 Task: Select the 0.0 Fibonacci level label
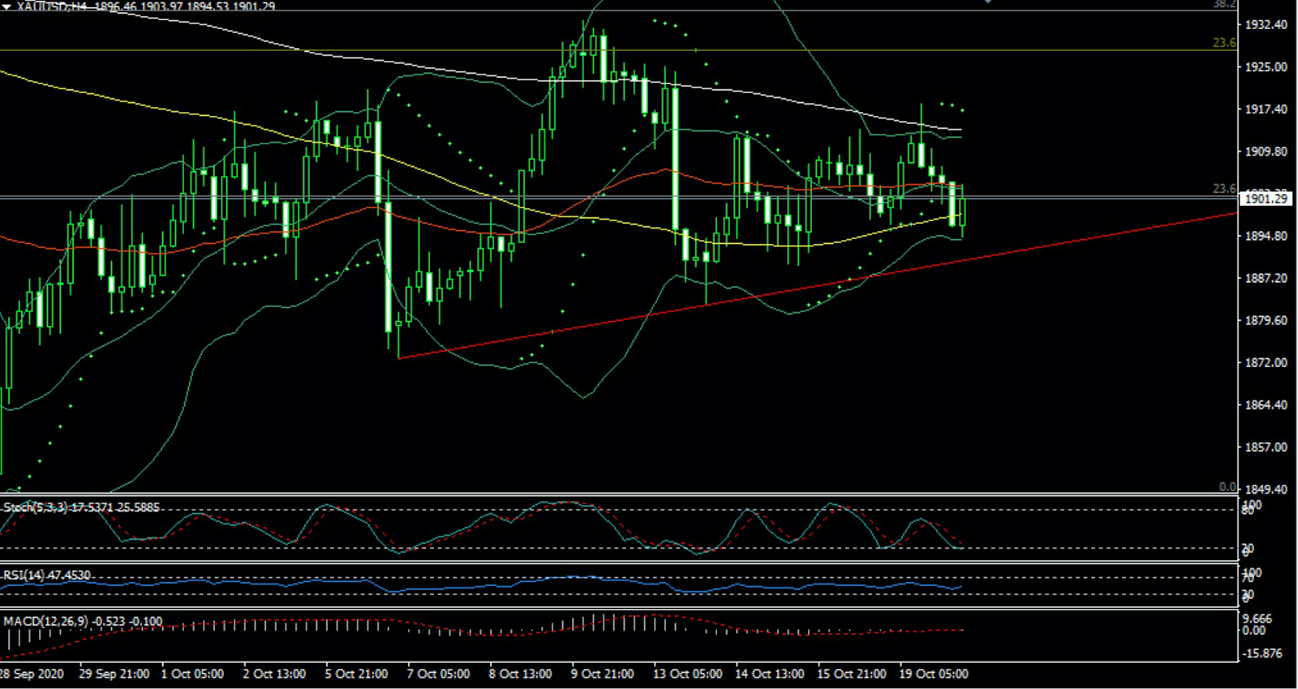(1227, 486)
